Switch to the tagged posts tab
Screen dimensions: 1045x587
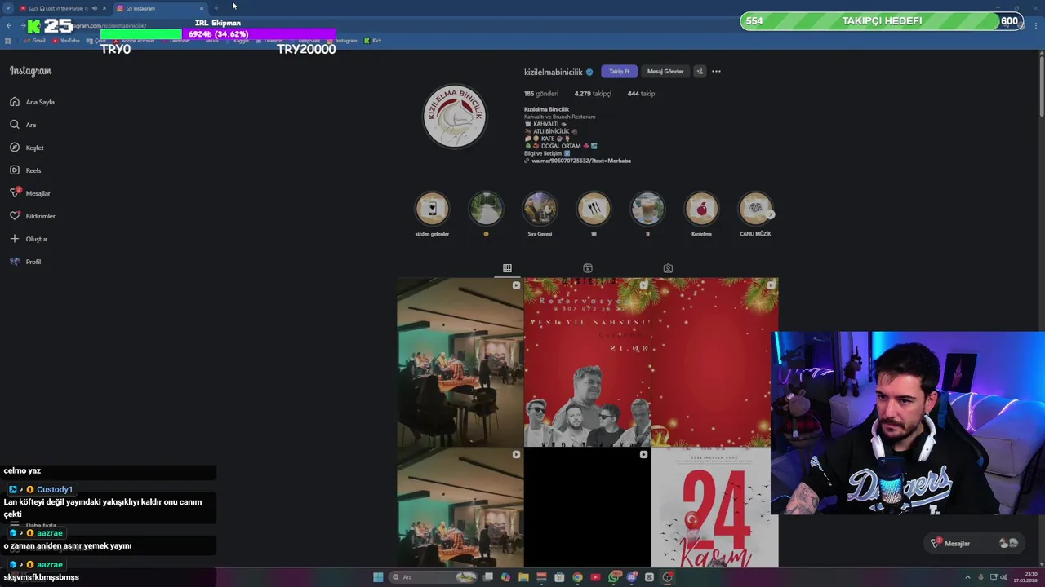point(668,268)
